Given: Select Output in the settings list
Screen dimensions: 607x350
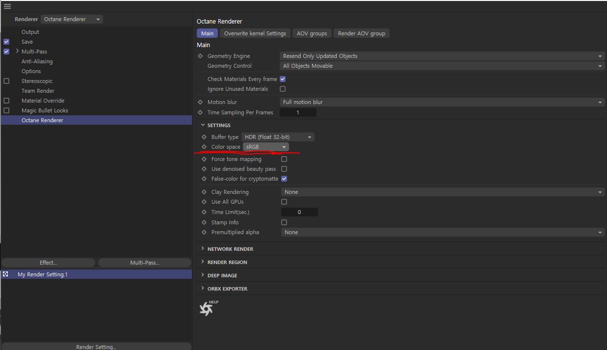Looking at the screenshot, I should pos(30,32).
